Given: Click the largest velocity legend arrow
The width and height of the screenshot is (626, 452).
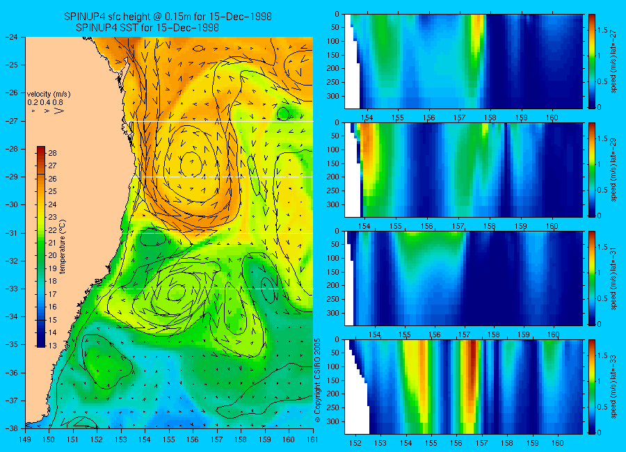Looking at the screenshot, I should 59,111.
